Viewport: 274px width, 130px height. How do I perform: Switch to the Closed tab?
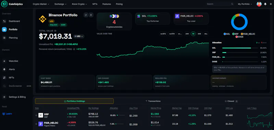coord(231,101)
